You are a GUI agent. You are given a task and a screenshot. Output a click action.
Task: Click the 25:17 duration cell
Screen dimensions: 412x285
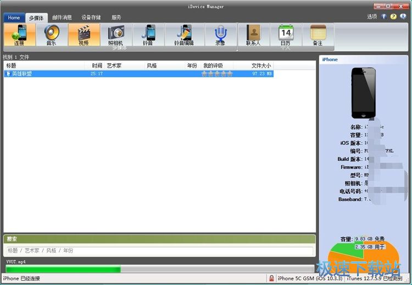point(97,74)
